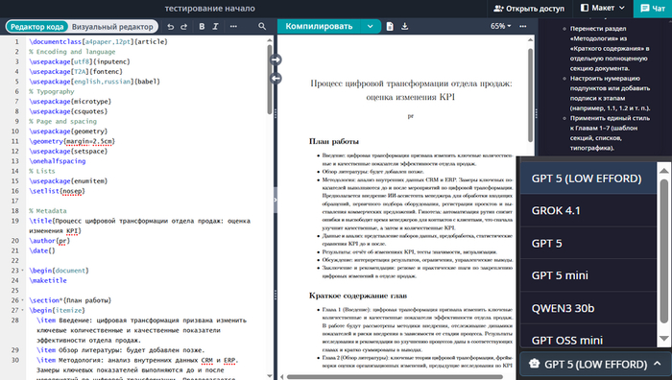Click line 1 documentclass code
672x380 pixels.
coord(98,41)
